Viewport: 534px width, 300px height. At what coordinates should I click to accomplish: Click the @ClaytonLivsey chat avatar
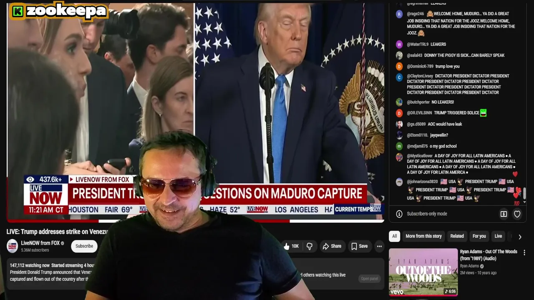pos(399,77)
